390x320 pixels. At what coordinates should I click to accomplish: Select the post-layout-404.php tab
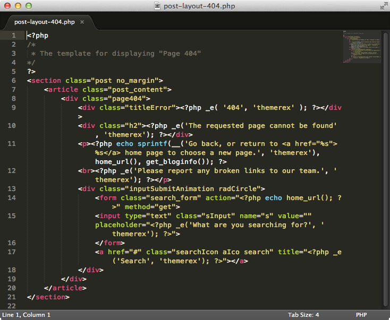pyautogui.click(x=45, y=22)
